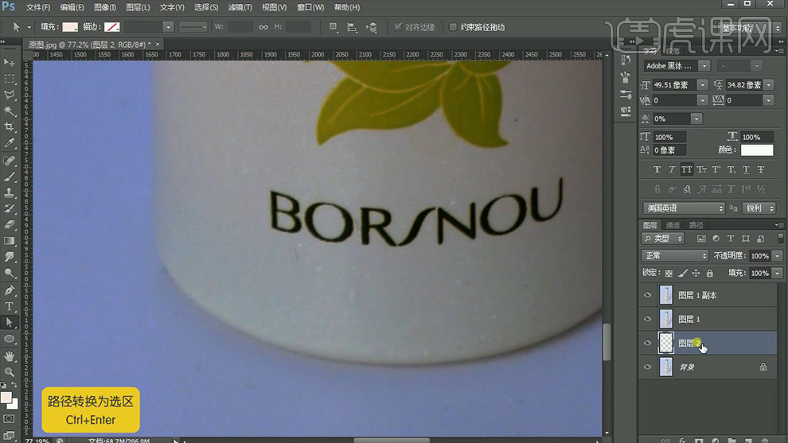Screen dimensions: 788x443
Task: Select the Smudge tool
Action: pyautogui.click(x=9, y=257)
